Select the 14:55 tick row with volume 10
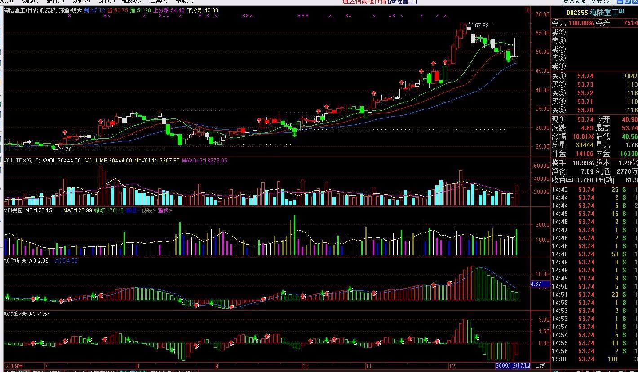 click(594, 343)
